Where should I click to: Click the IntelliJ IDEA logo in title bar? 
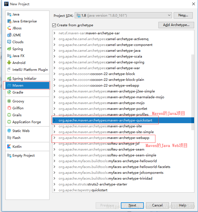point(6,4)
